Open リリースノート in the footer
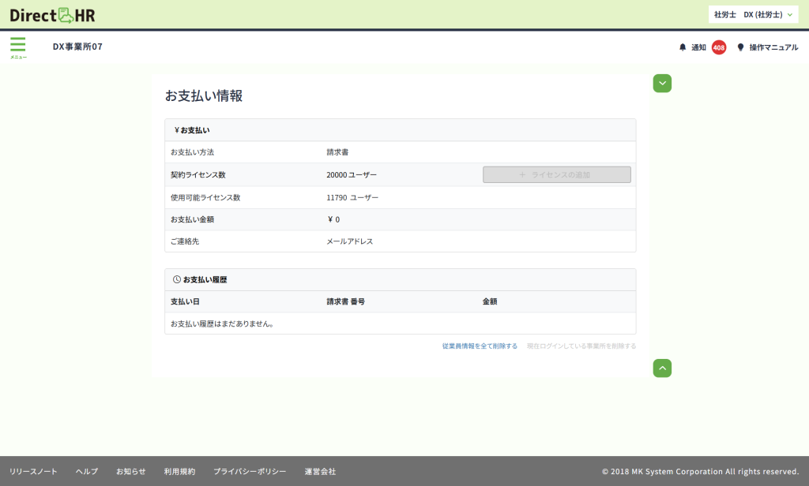 tap(33, 471)
